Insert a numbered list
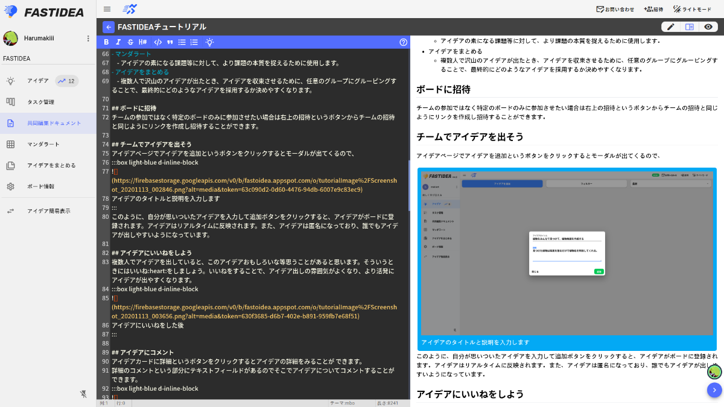 (194, 42)
